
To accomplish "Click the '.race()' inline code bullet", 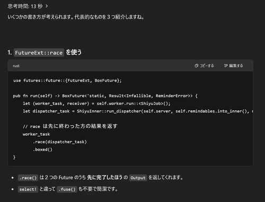I will (x=28, y=178).
